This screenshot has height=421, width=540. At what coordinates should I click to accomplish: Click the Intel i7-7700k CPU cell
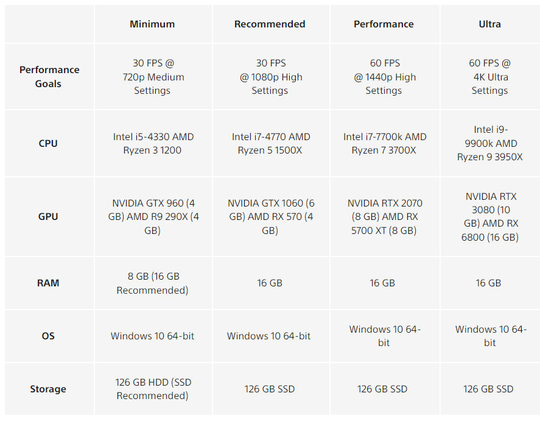(x=384, y=144)
